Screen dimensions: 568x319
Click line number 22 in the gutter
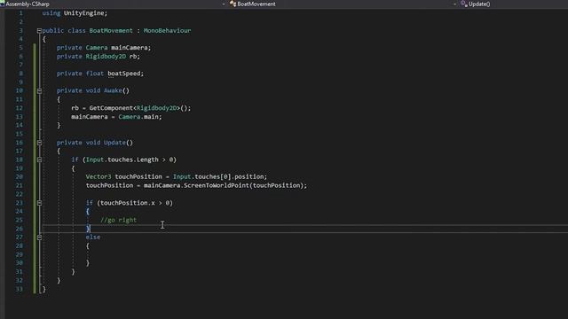point(20,194)
